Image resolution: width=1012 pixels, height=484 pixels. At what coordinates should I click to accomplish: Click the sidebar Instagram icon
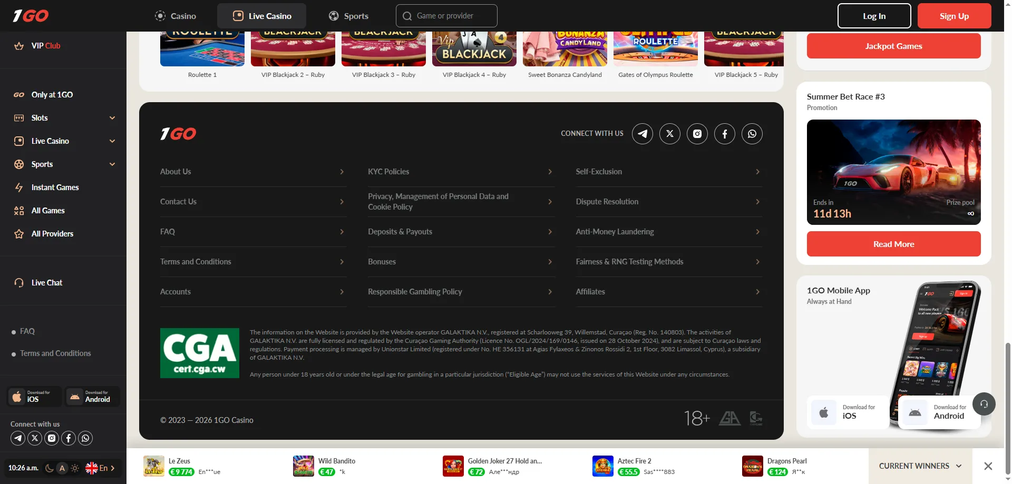pyautogui.click(x=52, y=438)
